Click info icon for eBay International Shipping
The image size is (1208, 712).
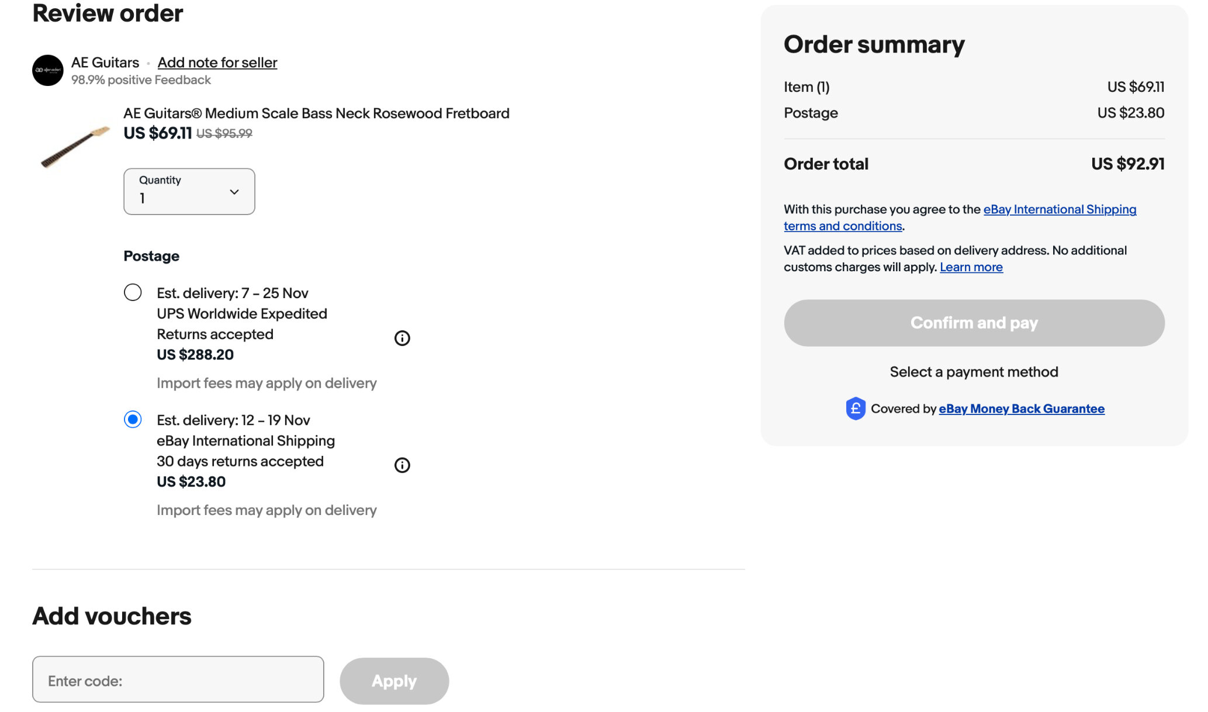pyautogui.click(x=402, y=465)
